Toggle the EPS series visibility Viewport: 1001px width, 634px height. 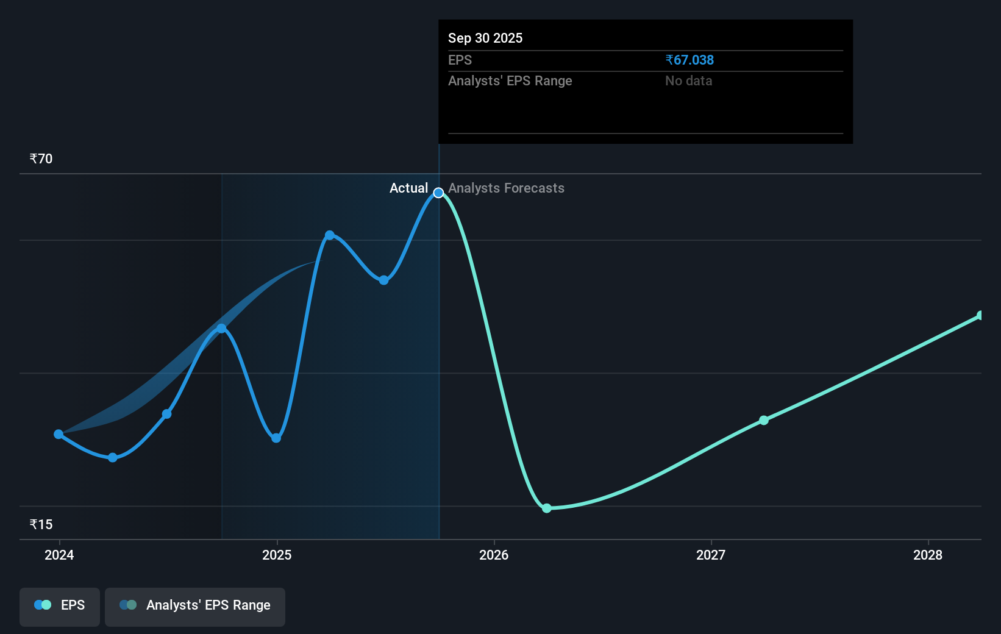coord(59,607)
